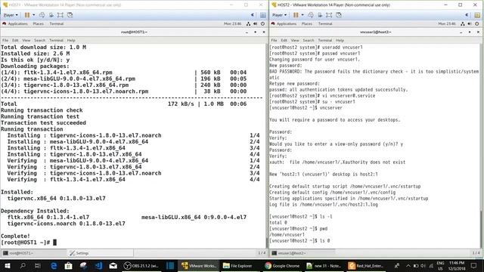
Task: Open Terminal app menu in HOST2 top bar
Action: (325, 23)
